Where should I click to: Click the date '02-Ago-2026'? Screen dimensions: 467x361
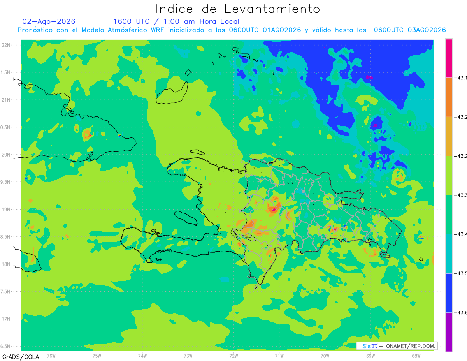49,21
